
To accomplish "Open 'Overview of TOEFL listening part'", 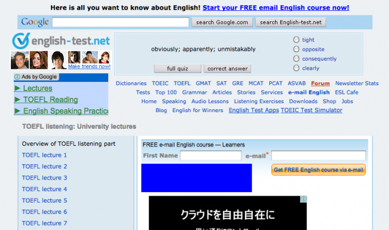I will [69, 144].
